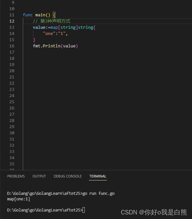The image size is (192, 219).
Task: Switch to the OUTPUT tab
Action: [39, 176]
